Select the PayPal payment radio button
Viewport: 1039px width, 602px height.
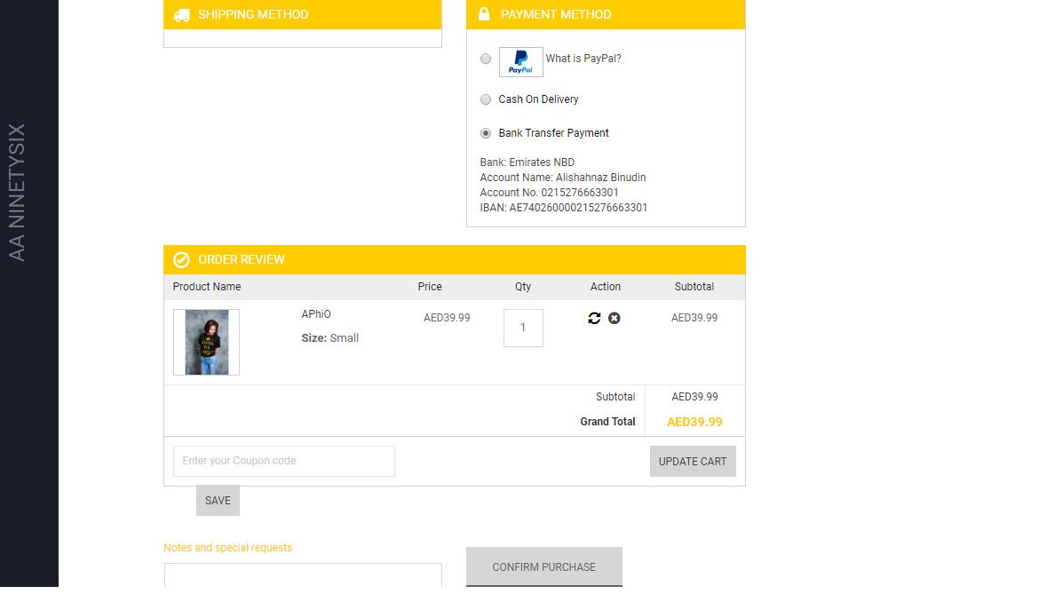coord(486,59)
